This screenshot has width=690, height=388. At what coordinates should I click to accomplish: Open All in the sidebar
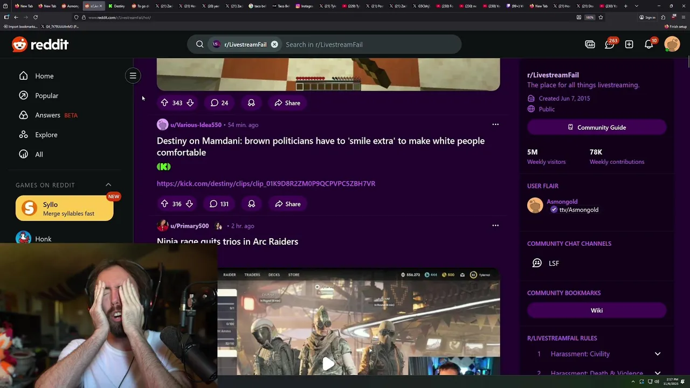click(39, 154)
